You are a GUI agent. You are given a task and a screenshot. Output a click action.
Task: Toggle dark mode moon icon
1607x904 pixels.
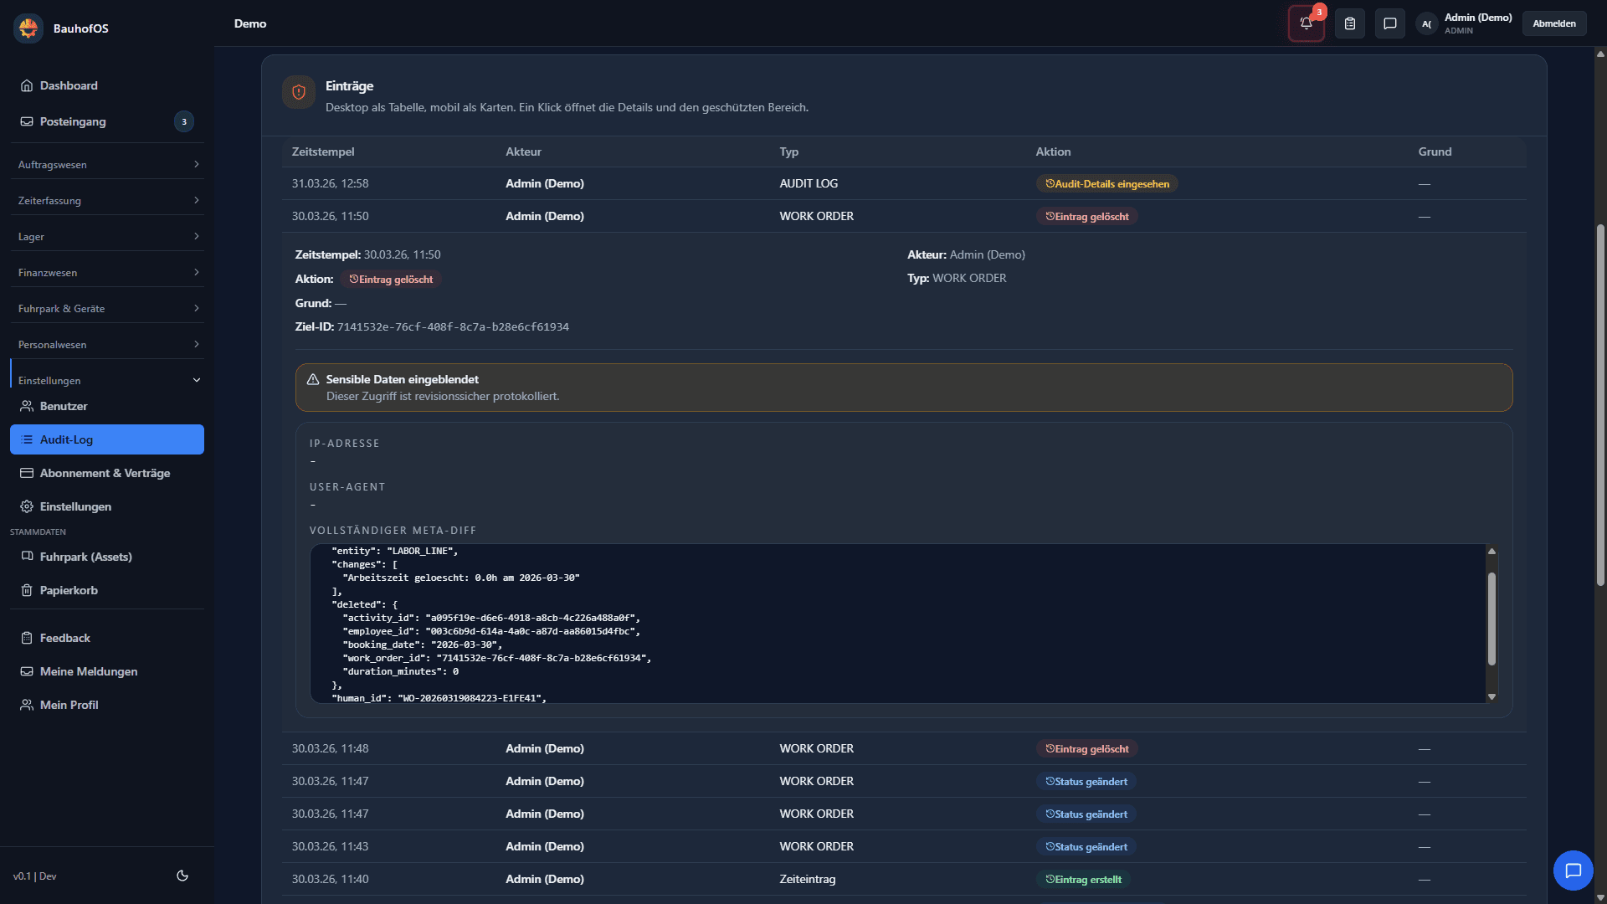pyautogui.click(x=182, y=876)
